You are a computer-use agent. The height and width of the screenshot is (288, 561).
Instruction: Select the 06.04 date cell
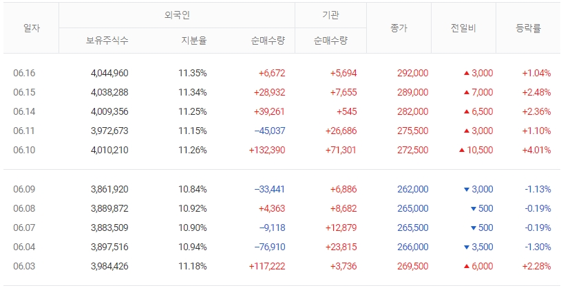24,247
